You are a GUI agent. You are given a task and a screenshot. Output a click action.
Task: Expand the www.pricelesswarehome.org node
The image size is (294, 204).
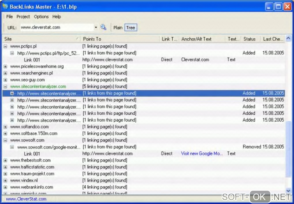click(5, 66)
